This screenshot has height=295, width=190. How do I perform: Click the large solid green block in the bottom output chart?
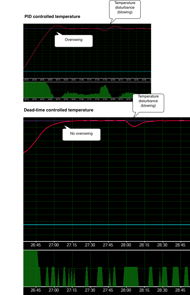30,268
